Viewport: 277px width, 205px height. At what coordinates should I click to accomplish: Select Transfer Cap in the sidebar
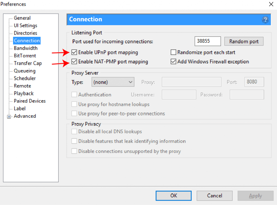coord(28,63)
